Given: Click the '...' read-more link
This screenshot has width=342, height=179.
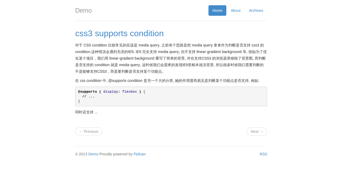Looking at the screenshot, I should 96,112.
